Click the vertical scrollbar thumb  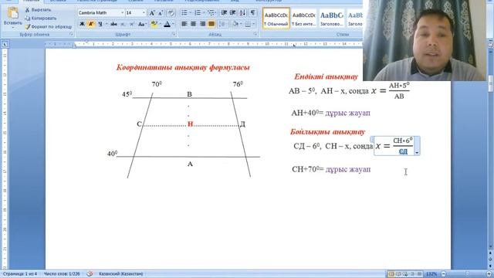(x=491, y=83)
